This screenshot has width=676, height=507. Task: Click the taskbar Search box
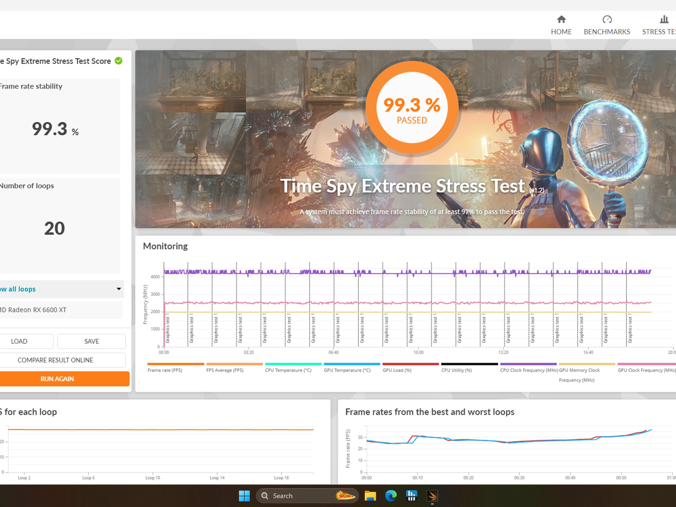pyautogui.click(x=307, y=496)
